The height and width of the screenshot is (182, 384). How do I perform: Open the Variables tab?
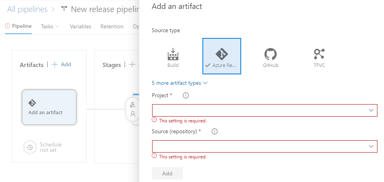tap(81, 26)
